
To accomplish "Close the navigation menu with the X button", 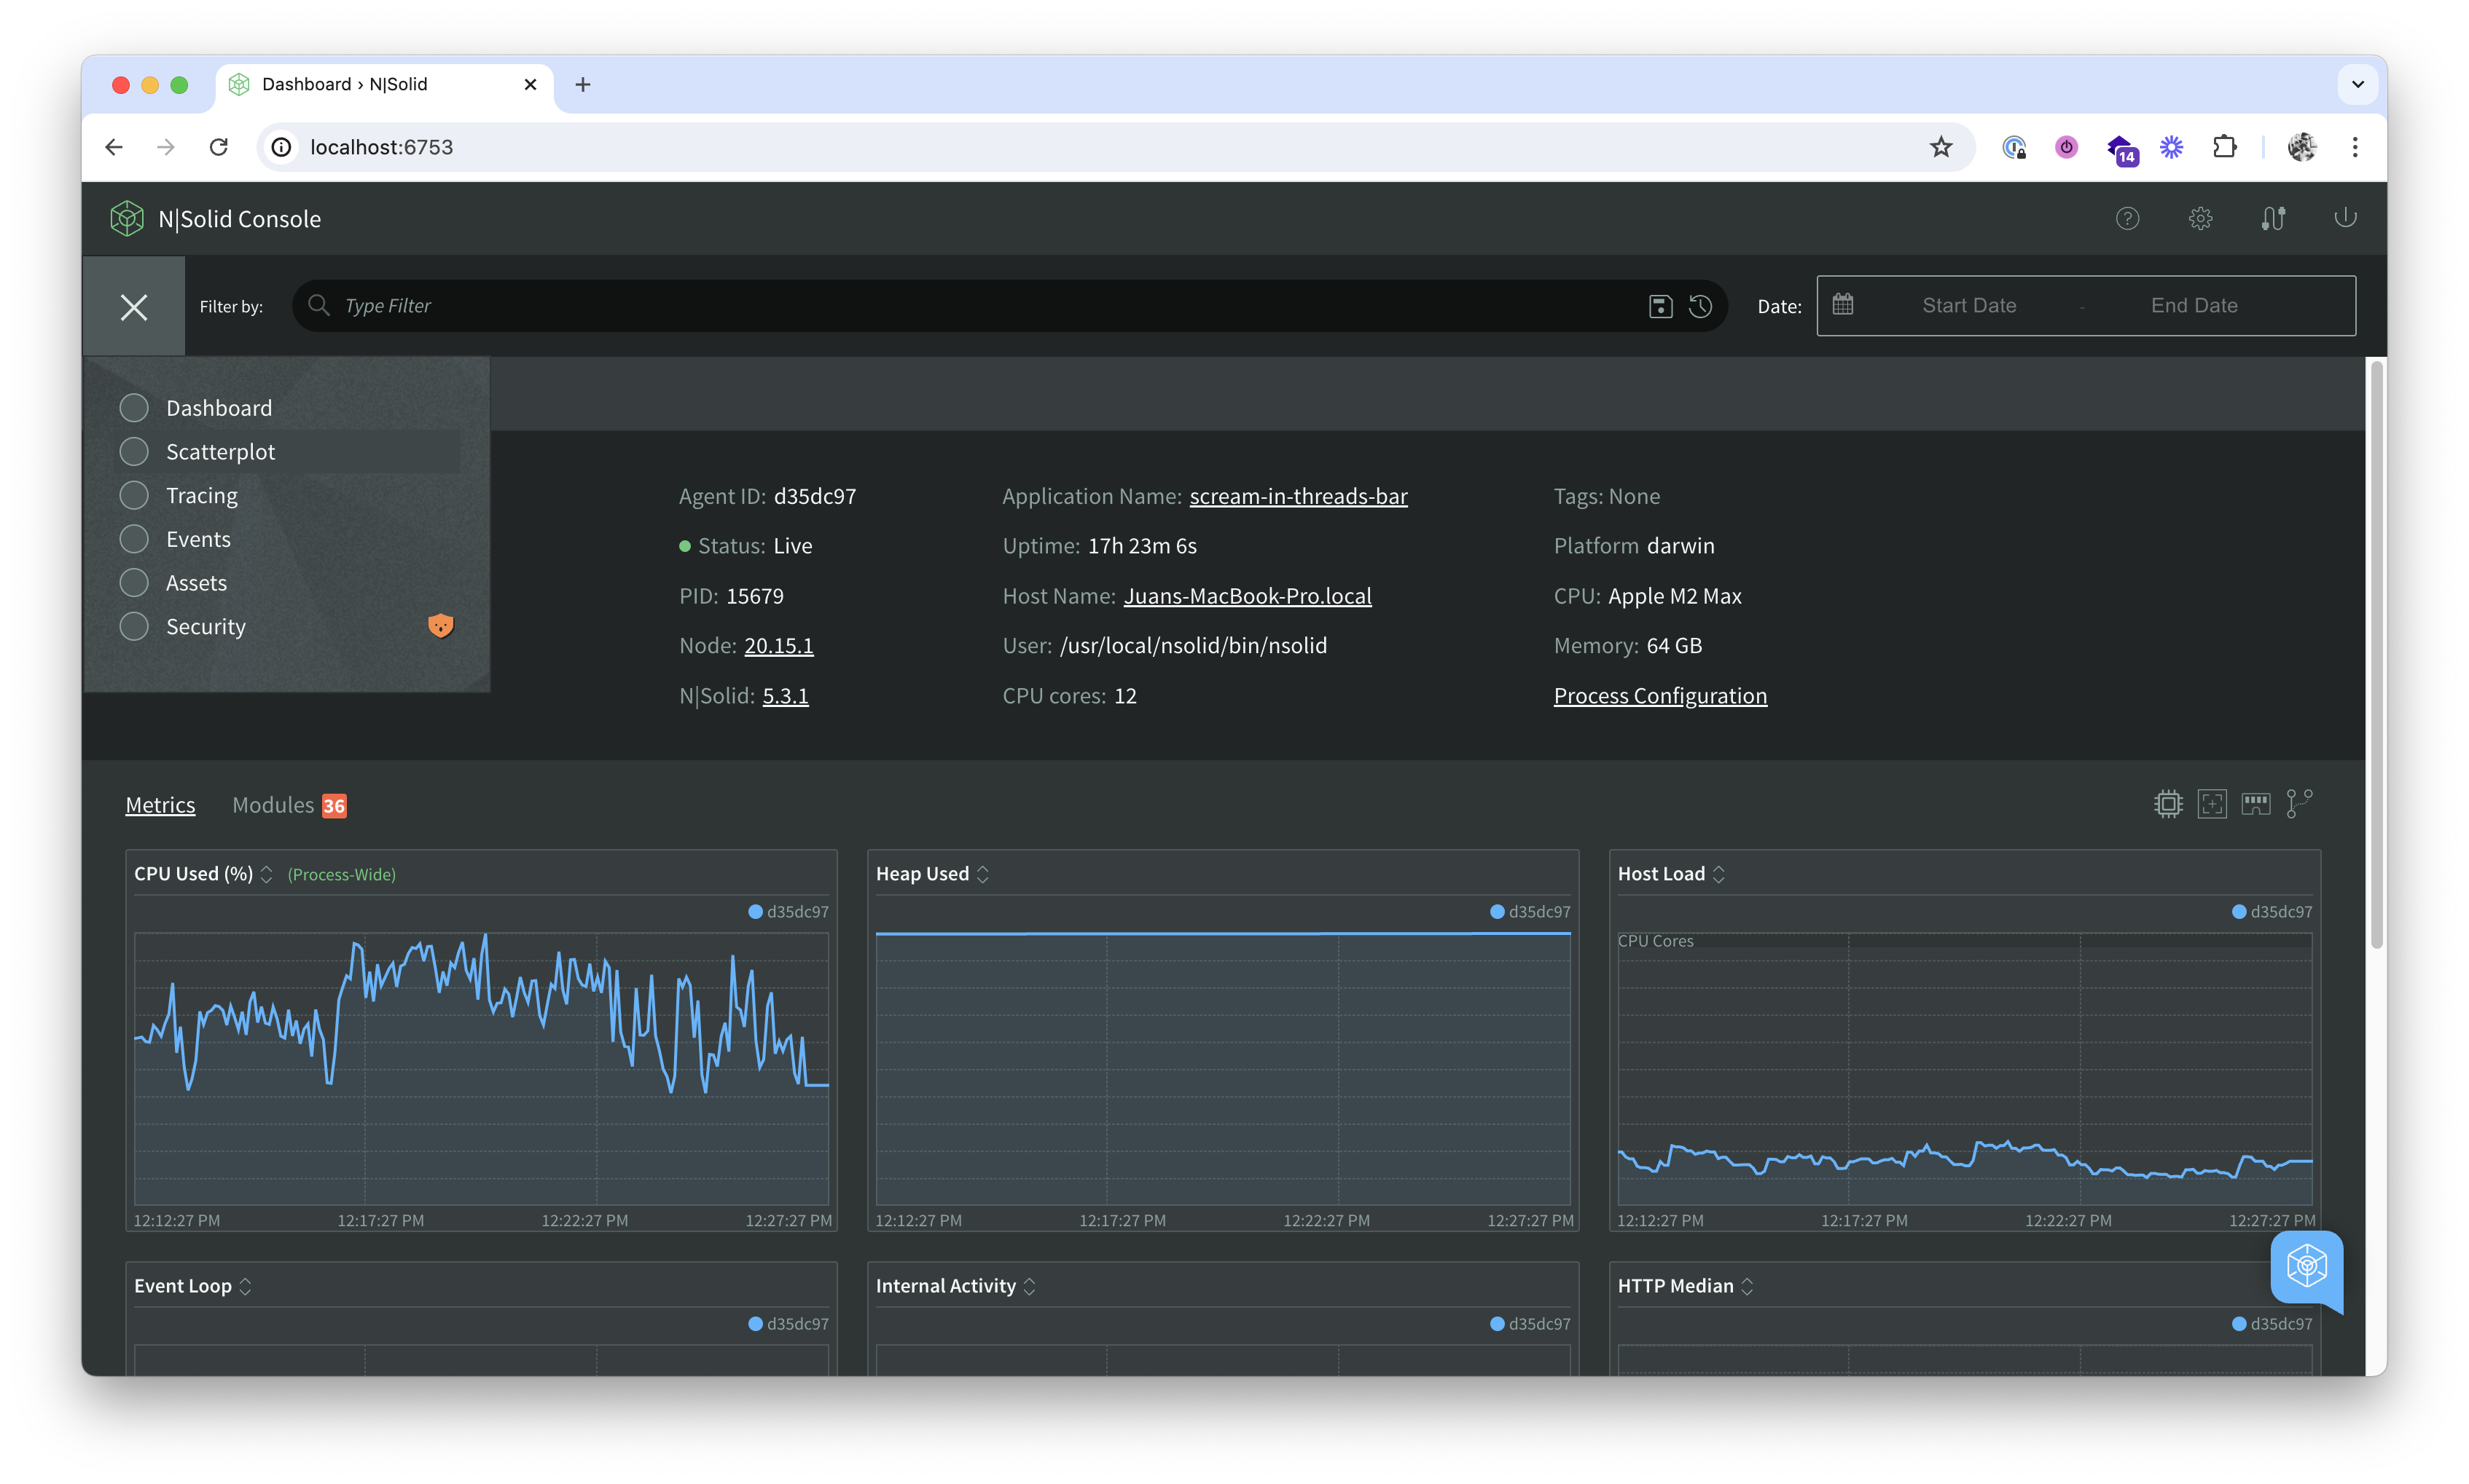I will pyautogui.click(x=134, y=306).
